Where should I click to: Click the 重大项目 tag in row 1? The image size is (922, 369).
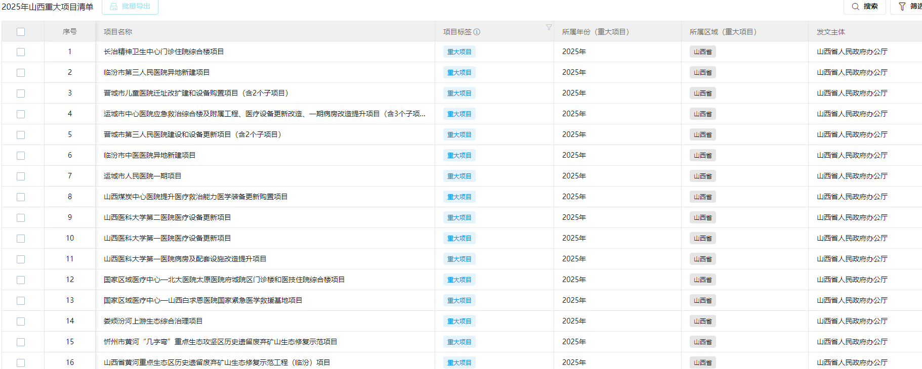tap(459, 52)
